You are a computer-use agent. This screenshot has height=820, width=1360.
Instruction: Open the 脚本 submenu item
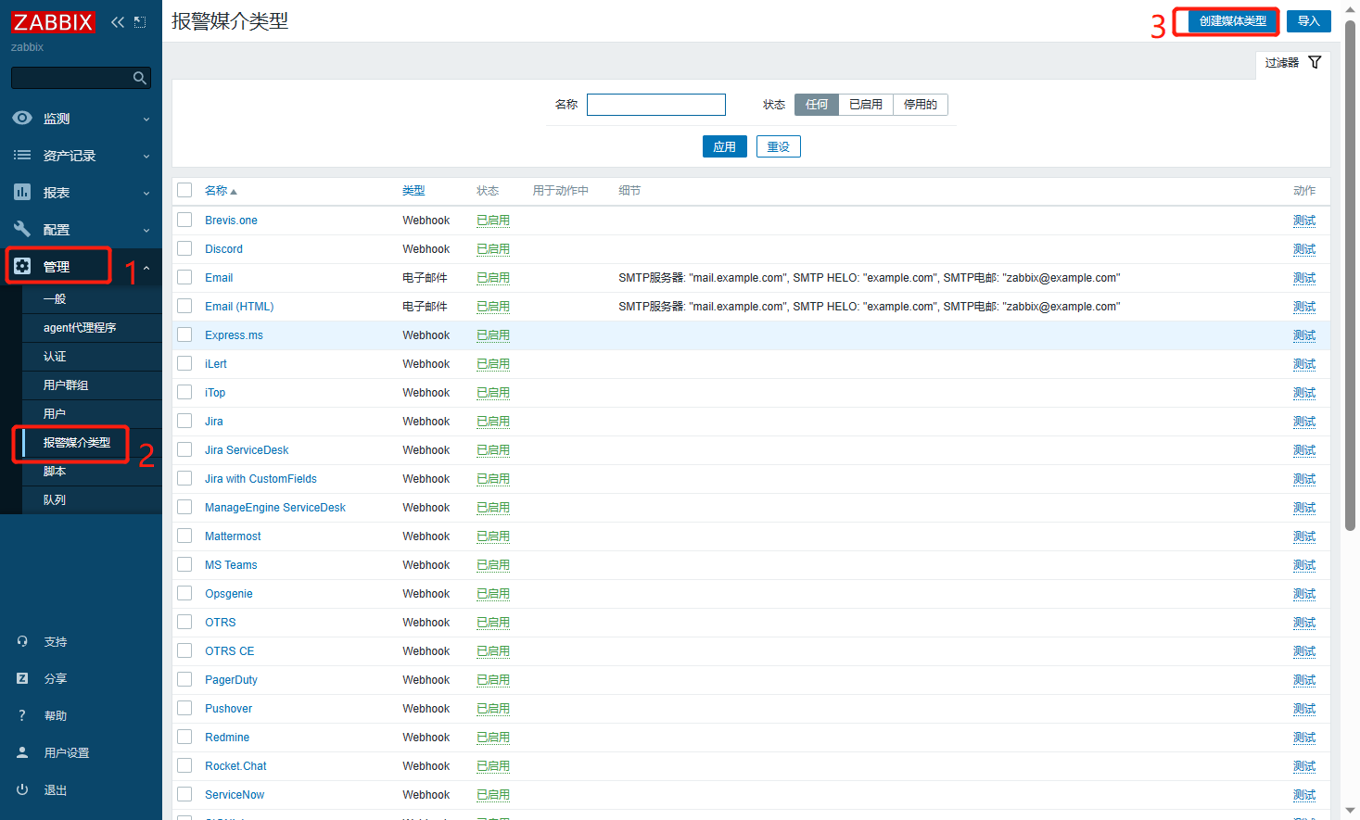coord(92,472)
